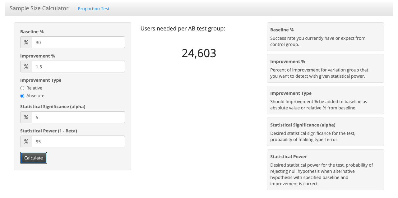The width and height of the screenshot is (398, 198).
Task: Click the Proportion Test navigation item
Action: tap(94, 8)
